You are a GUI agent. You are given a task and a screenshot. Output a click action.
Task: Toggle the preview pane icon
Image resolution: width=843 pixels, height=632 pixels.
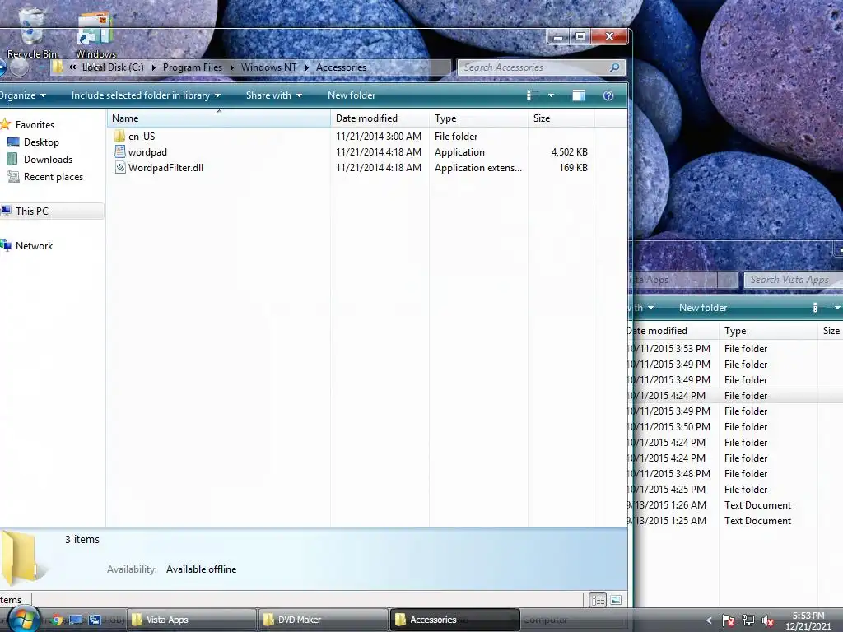coord(579,95)
